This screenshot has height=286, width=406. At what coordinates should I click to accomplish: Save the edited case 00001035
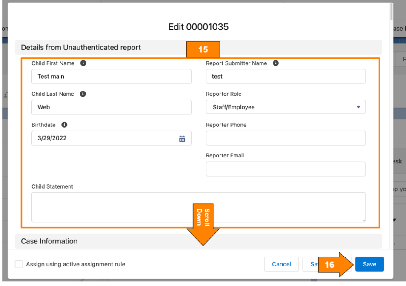click(369, 264)
